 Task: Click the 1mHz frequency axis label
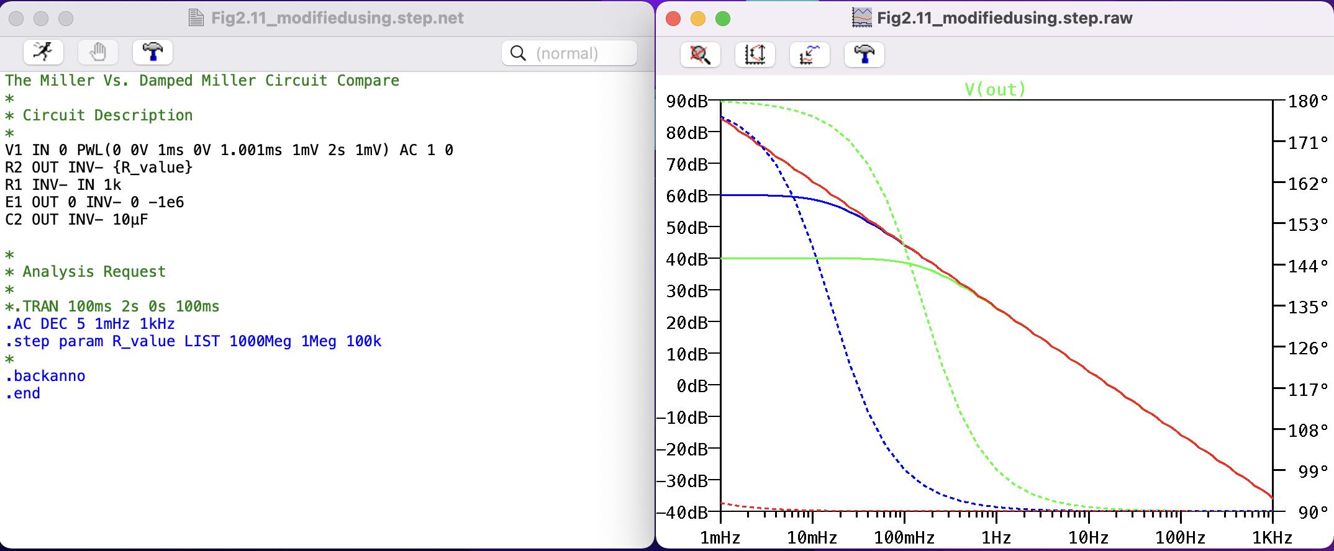point(720,537)
